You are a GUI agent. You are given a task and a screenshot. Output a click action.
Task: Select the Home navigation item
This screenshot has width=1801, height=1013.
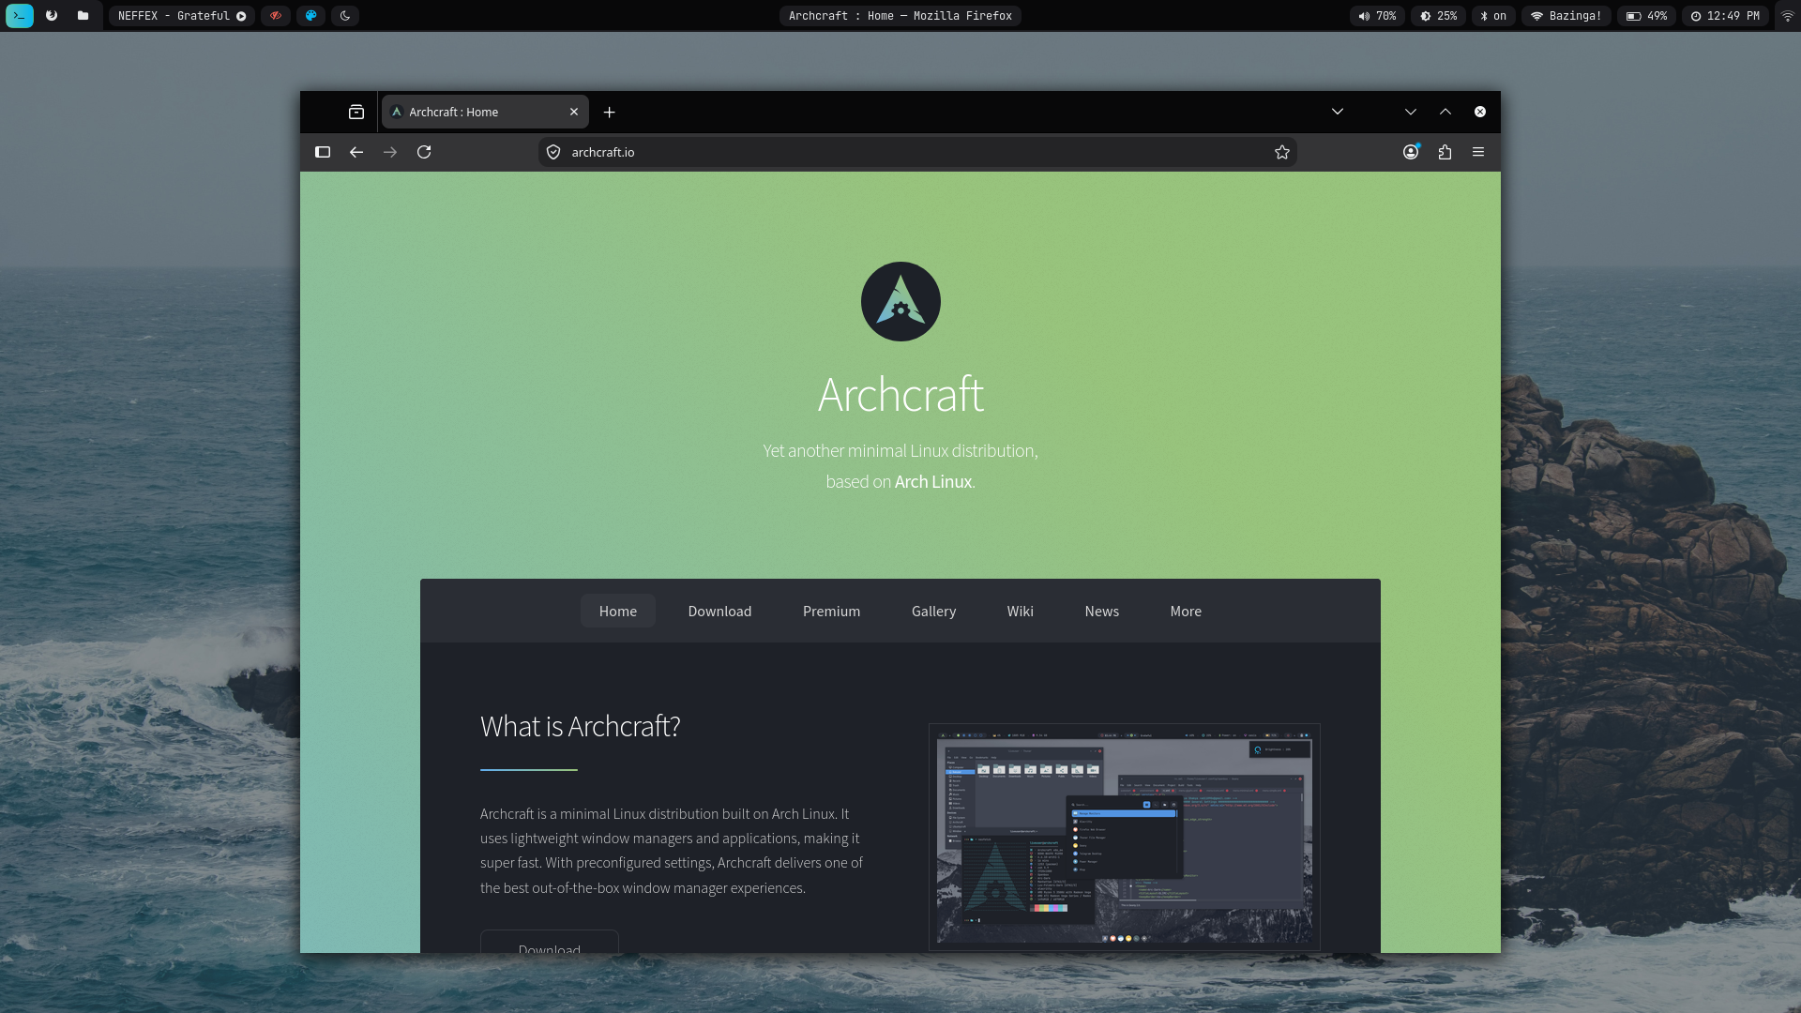click(618, 611)
